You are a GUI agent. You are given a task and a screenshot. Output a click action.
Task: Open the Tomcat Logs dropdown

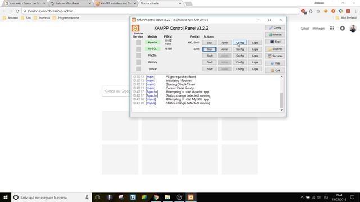[x=255, y=69]
